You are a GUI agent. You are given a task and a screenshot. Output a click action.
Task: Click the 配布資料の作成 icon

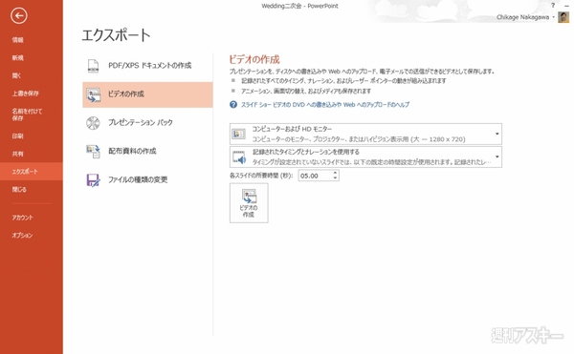point(93,152)
